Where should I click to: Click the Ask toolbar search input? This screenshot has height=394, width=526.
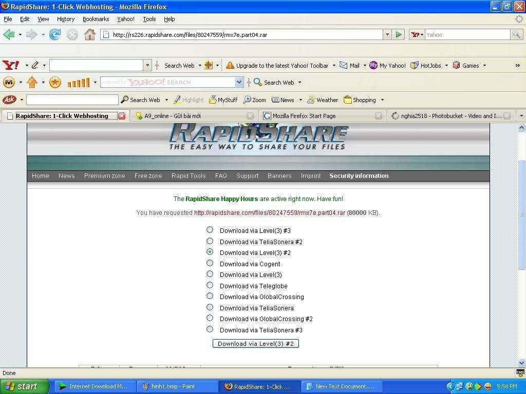point(72,100)
